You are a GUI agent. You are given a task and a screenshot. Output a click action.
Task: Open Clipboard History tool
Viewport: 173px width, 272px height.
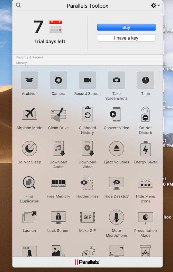(87, 114)
